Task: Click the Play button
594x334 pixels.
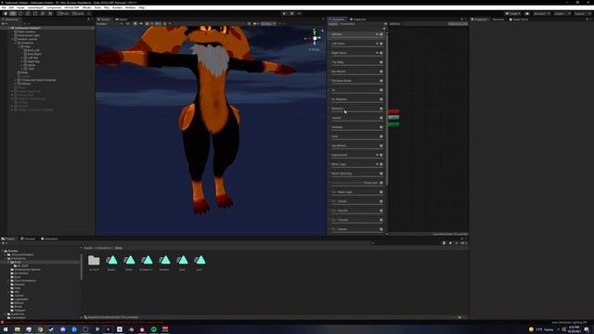Action: (x=284, y=14)
